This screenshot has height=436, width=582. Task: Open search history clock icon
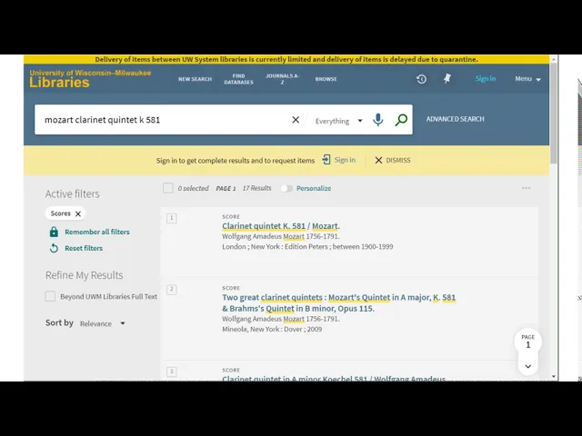(x=421, y=79)
